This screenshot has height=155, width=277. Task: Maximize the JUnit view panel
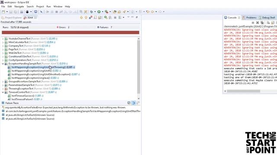pyautogui.click(x=137, y=17)
